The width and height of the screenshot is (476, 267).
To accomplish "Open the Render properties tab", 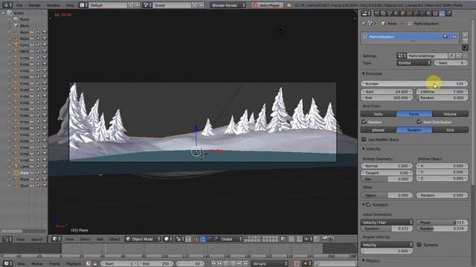I will [377, 13].
